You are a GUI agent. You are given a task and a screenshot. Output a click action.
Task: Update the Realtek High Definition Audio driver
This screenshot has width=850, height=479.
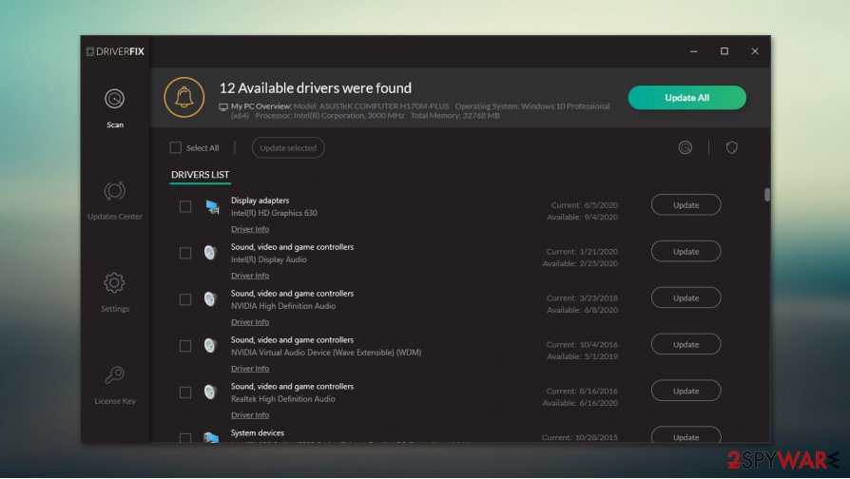[686, 391]
